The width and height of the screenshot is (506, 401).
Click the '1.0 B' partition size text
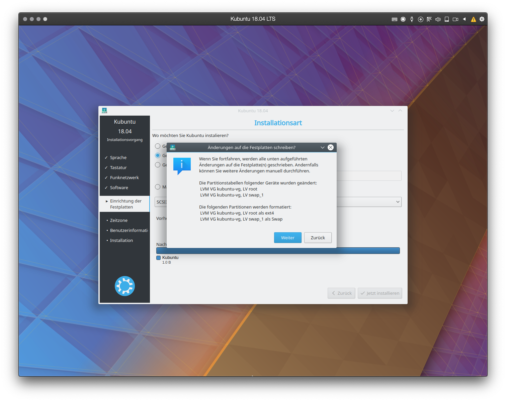coord(167,263)
